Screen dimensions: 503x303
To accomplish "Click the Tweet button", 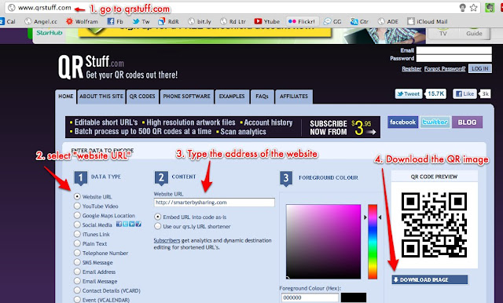I will [409, 94].
